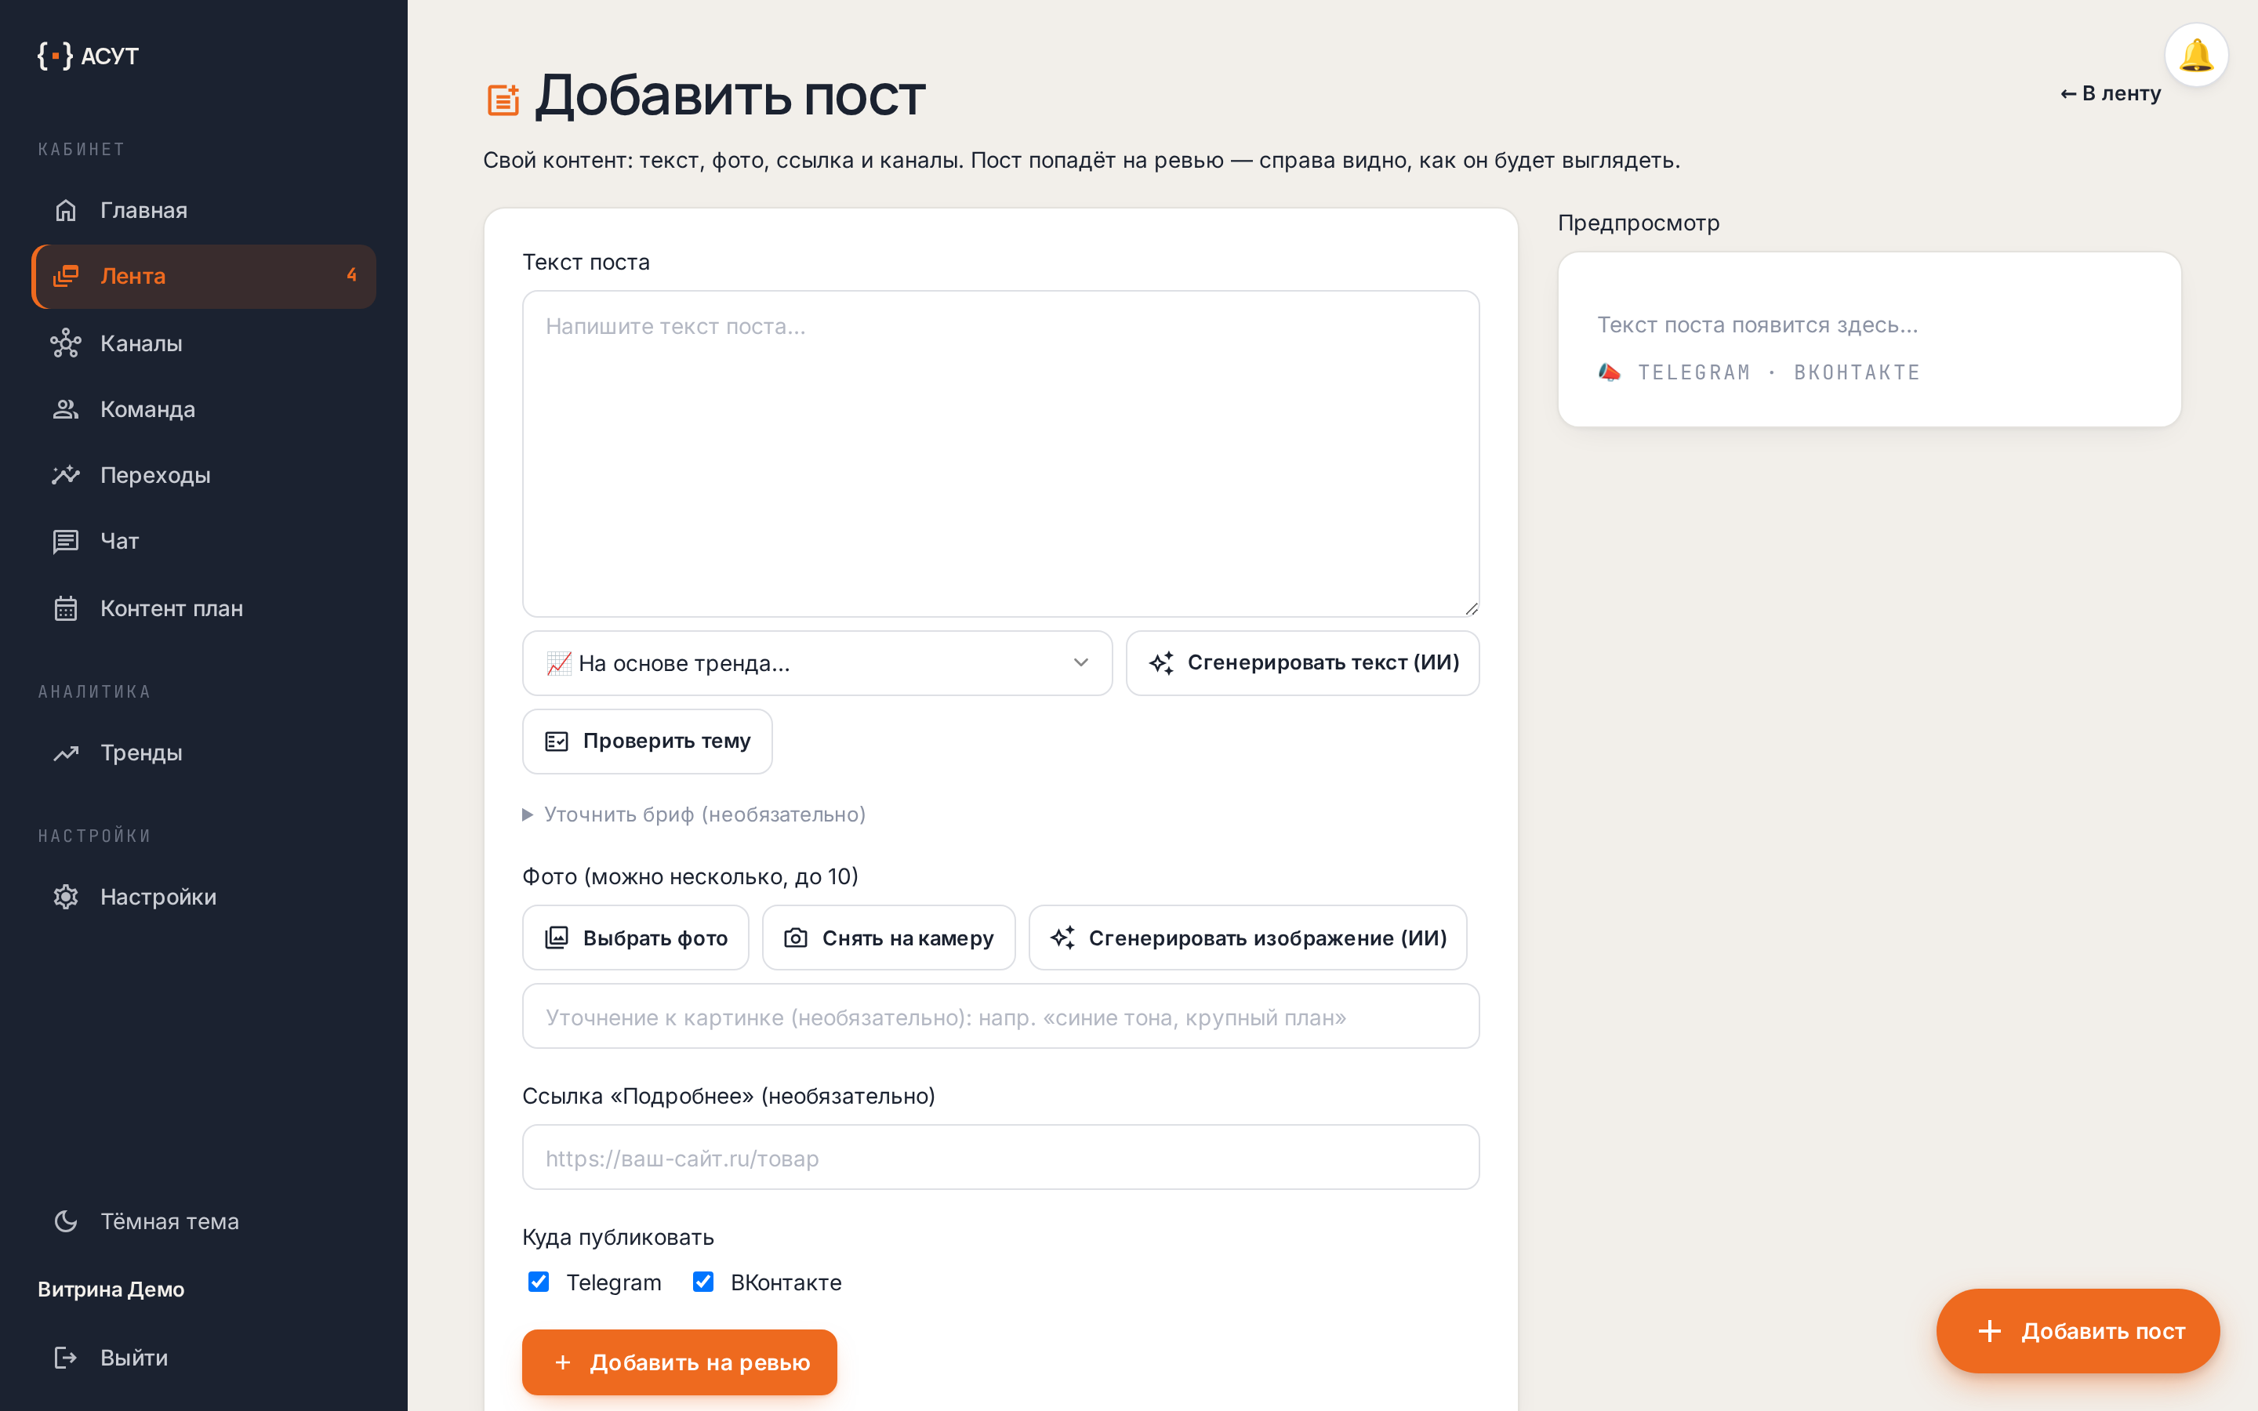Viewport: 2258px width, 1411px height.
Task: Click the gear icon next to Настройки
Action: pos(65,897)
